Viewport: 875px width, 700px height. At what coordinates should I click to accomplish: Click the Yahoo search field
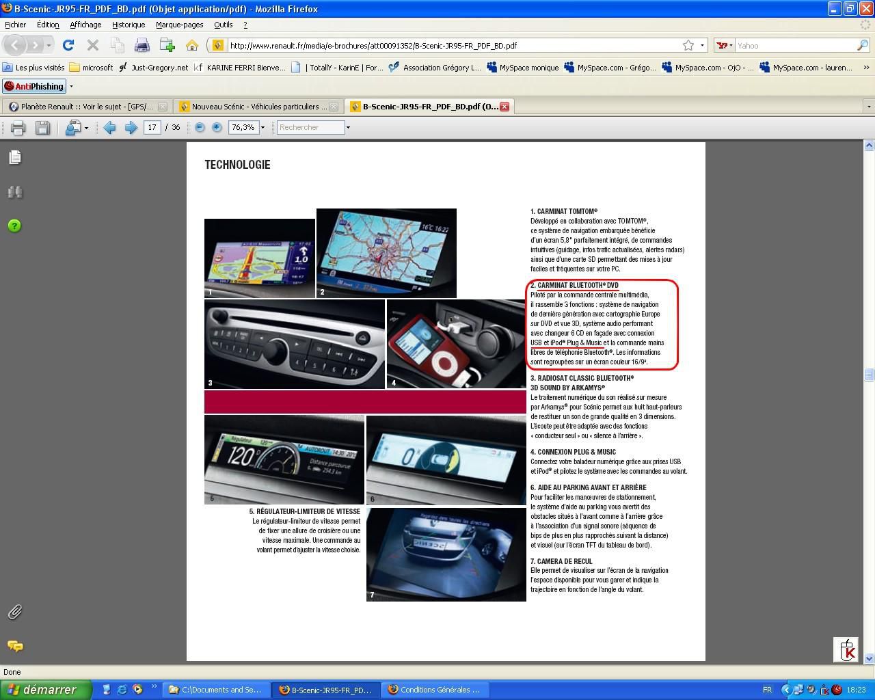pyautogui.click(x=796, y=46)
